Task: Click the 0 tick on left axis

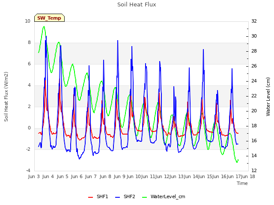Action: (x=29, y=128)
